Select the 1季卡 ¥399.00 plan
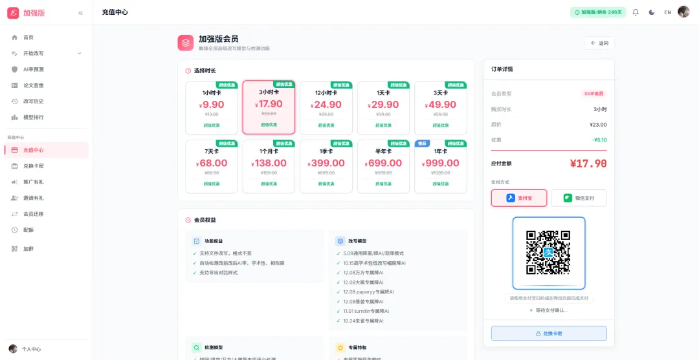 click(x=326, y=167)
